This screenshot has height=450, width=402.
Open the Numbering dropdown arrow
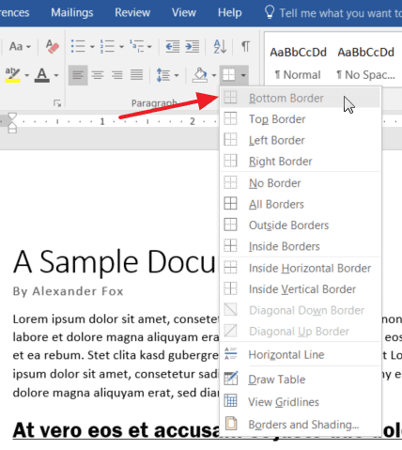pyautogui.click(x=121, y=47)
